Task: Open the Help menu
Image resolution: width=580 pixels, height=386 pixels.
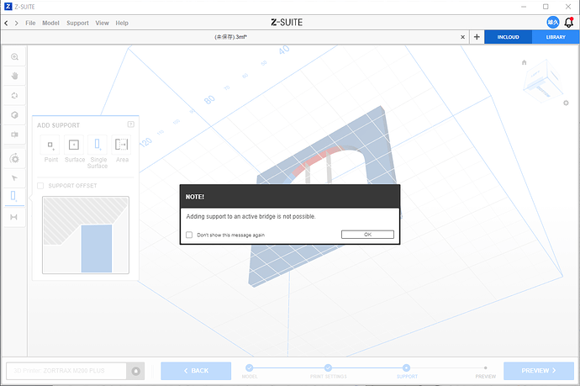Action: [122, 23]
